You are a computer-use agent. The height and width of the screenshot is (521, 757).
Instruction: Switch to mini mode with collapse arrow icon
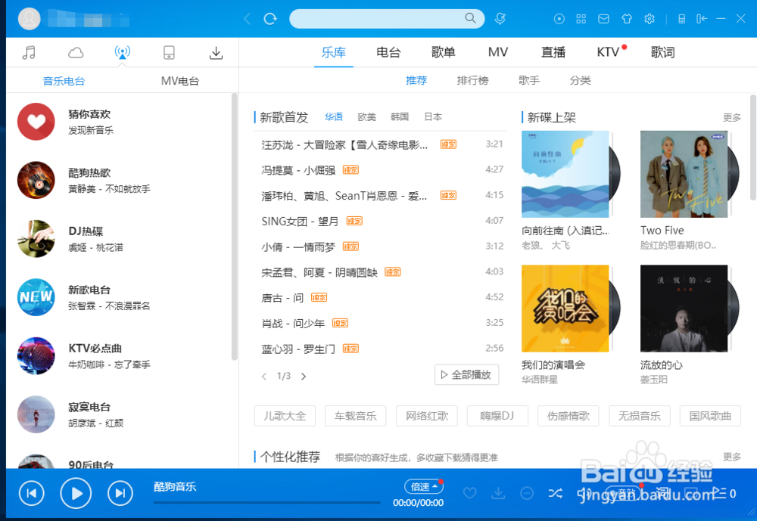(x=702, y=19)
